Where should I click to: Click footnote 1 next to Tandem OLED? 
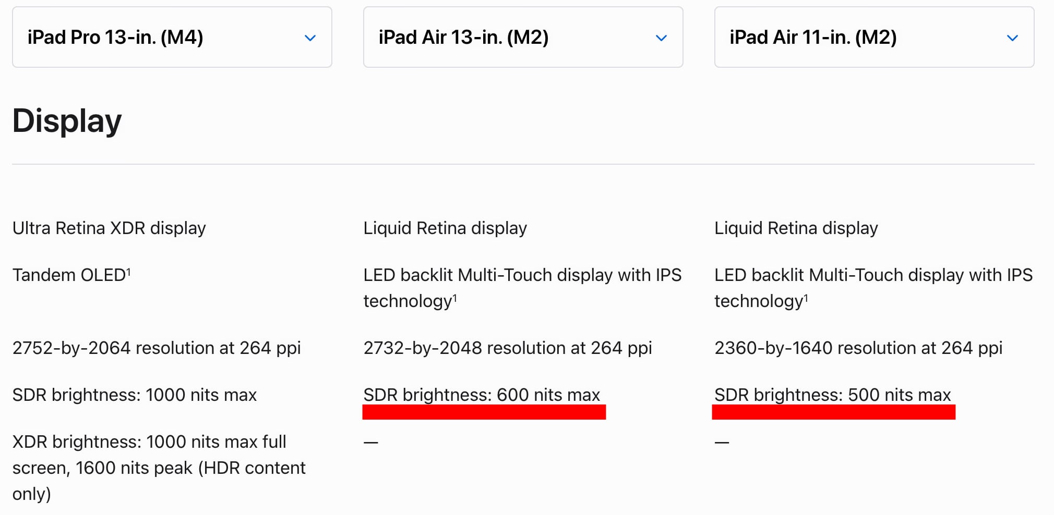point(129,271)
